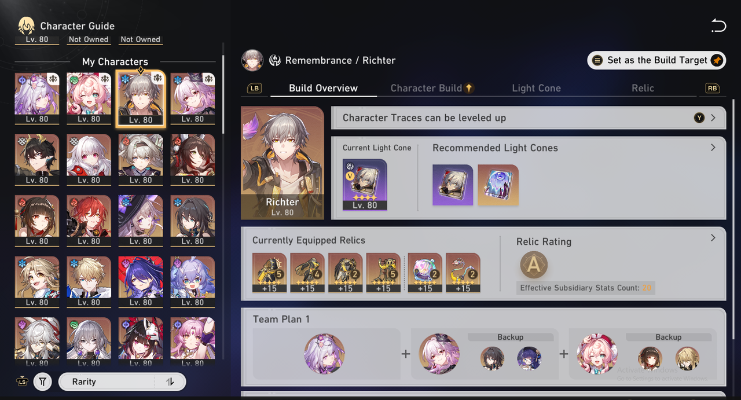
Task: Click Richter's large portrait card
Action: [282, 163]
